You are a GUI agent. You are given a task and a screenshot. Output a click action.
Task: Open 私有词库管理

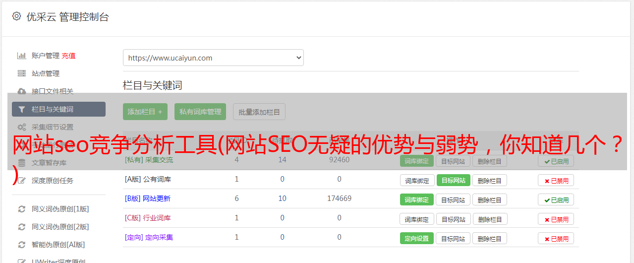pos(200,112)
